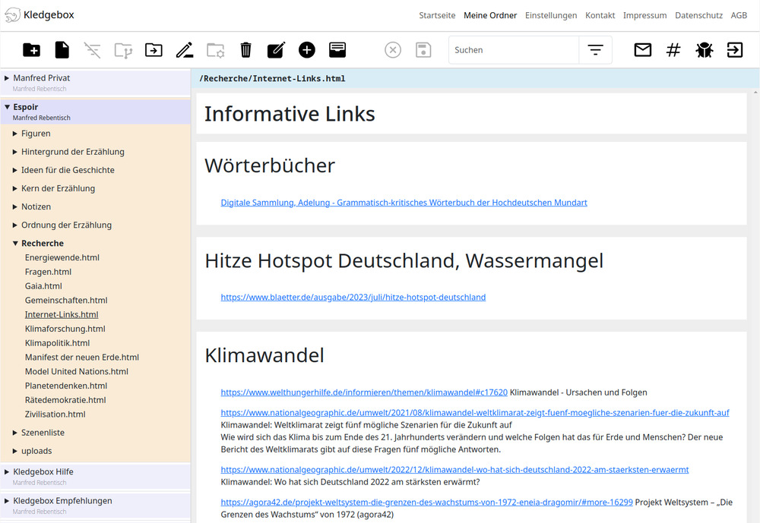The height and width of the screenshot is (523, 760).
Task: Click the trash delete icon
Action: tap(245, 50)
